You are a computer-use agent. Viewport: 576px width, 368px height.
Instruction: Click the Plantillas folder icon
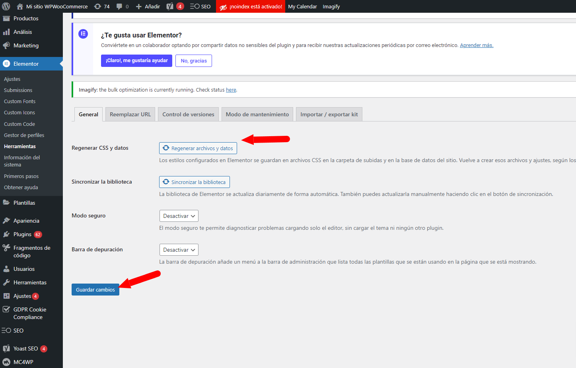click(6, 203)
